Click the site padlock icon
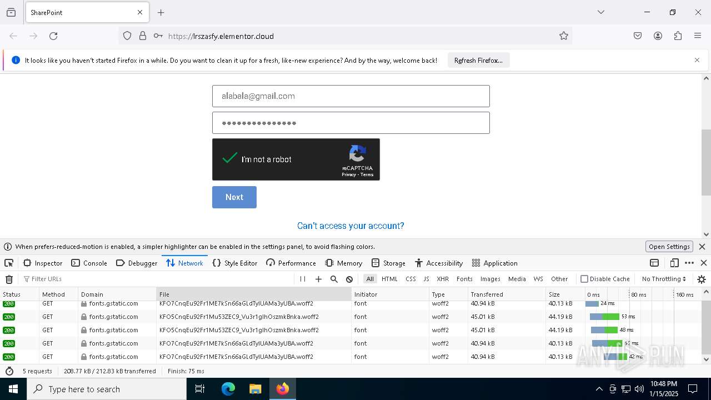Image resolution: width=711 pixels, height=400 pixels. click(x=143, y=36)
